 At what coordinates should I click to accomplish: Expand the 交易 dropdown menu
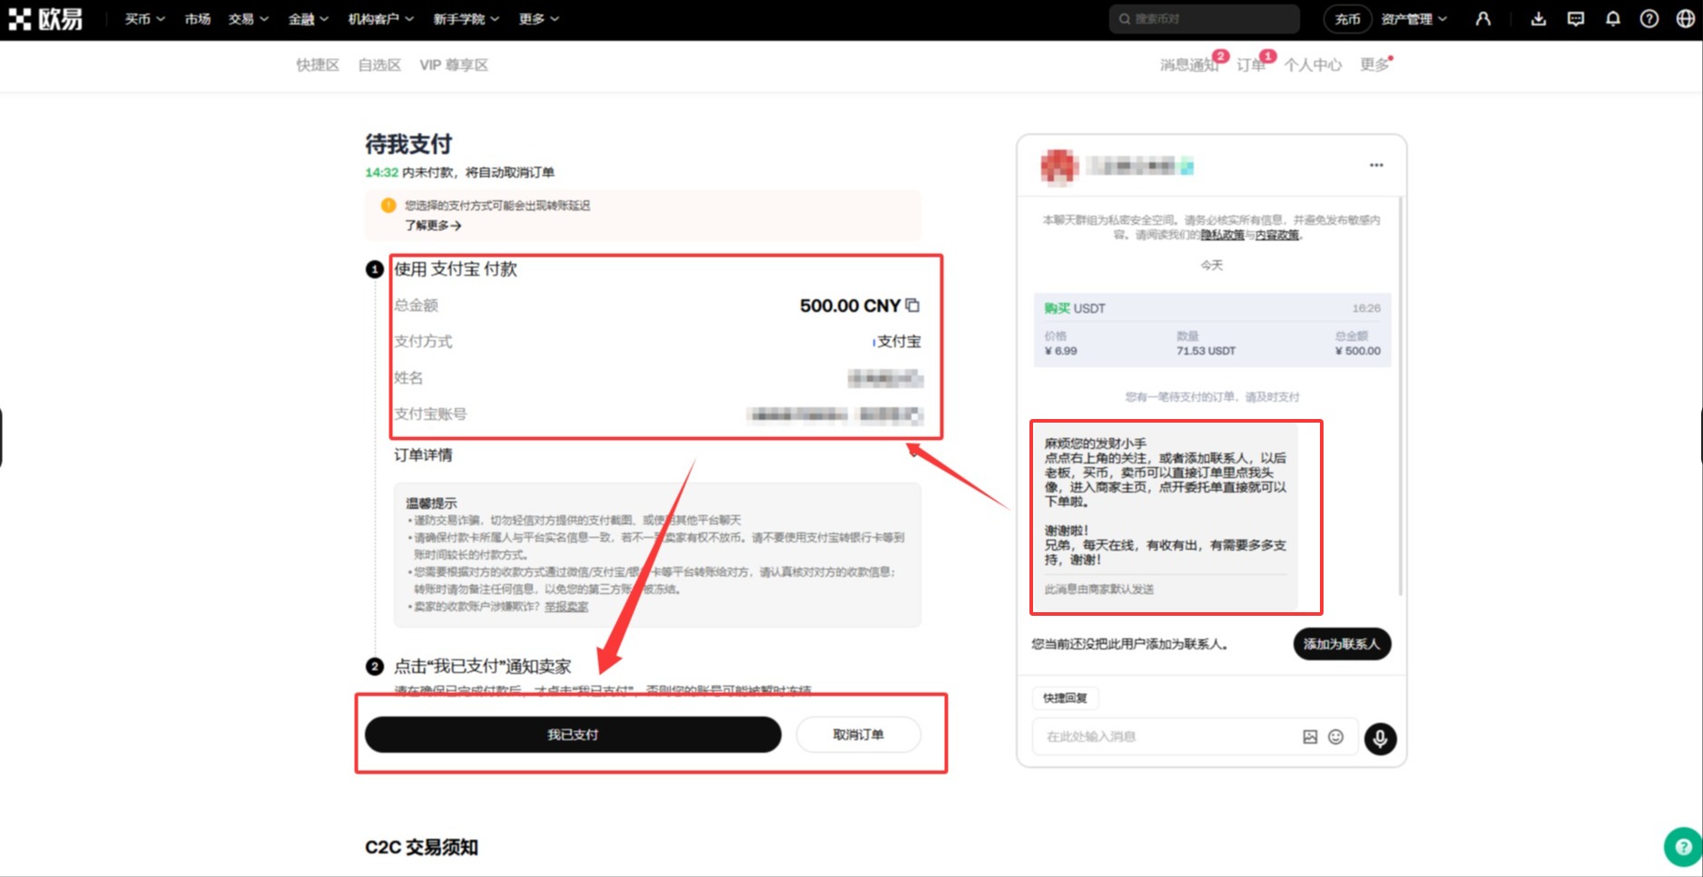pos(248,19)
